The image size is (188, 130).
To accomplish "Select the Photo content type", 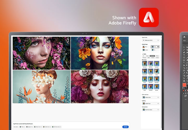I will pos(155,47).
